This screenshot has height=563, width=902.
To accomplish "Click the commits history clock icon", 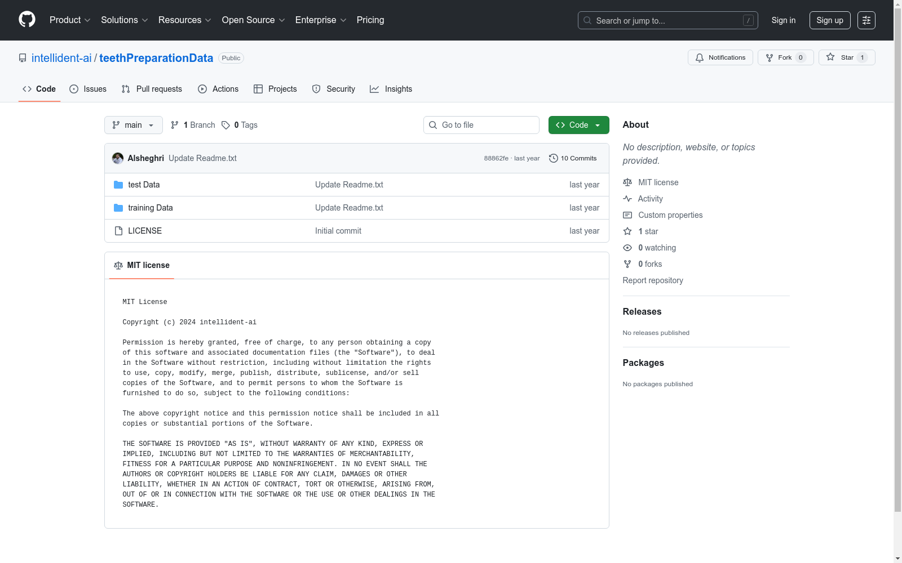I will [x=554, y=158].
